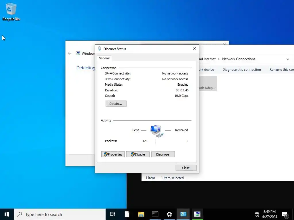
Task: Open the clock showing 8:49 PM
Action: 269,214
